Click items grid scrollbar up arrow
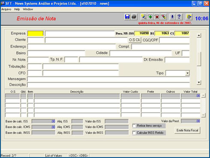 [x=204, y=96]
